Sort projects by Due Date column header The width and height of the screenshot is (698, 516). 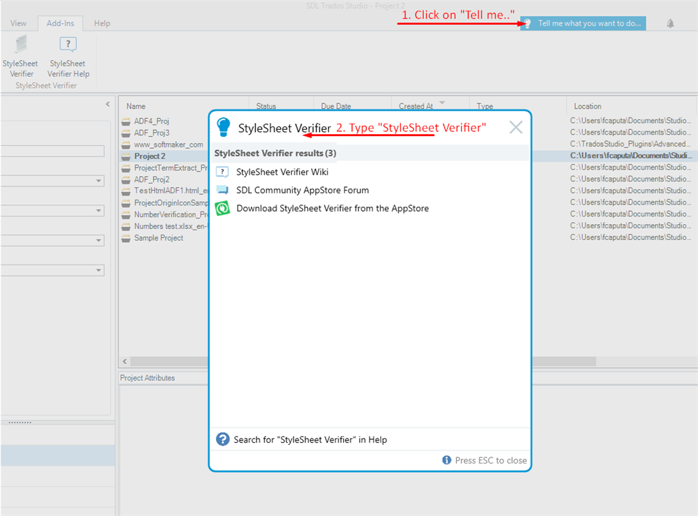coord(336,106)
